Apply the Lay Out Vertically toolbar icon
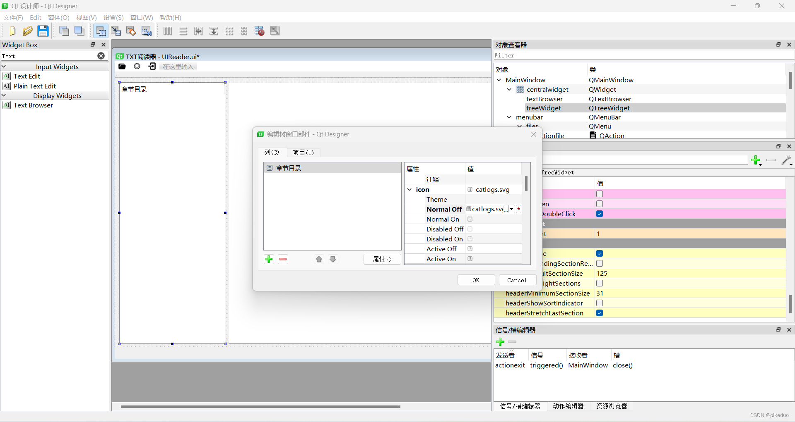This screenshot has height=422, width=795. 183,31
